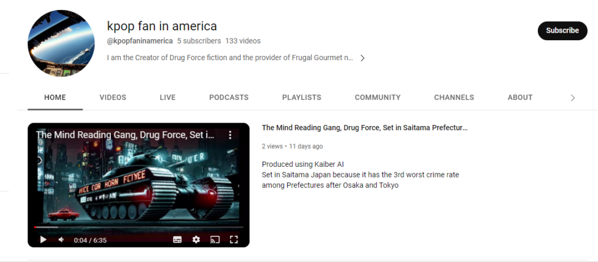The height and width of the screenshot is (262, 598).
Task: Mute the video with the speaker icon
Action: pyautogui.click(x=61, y=239)
